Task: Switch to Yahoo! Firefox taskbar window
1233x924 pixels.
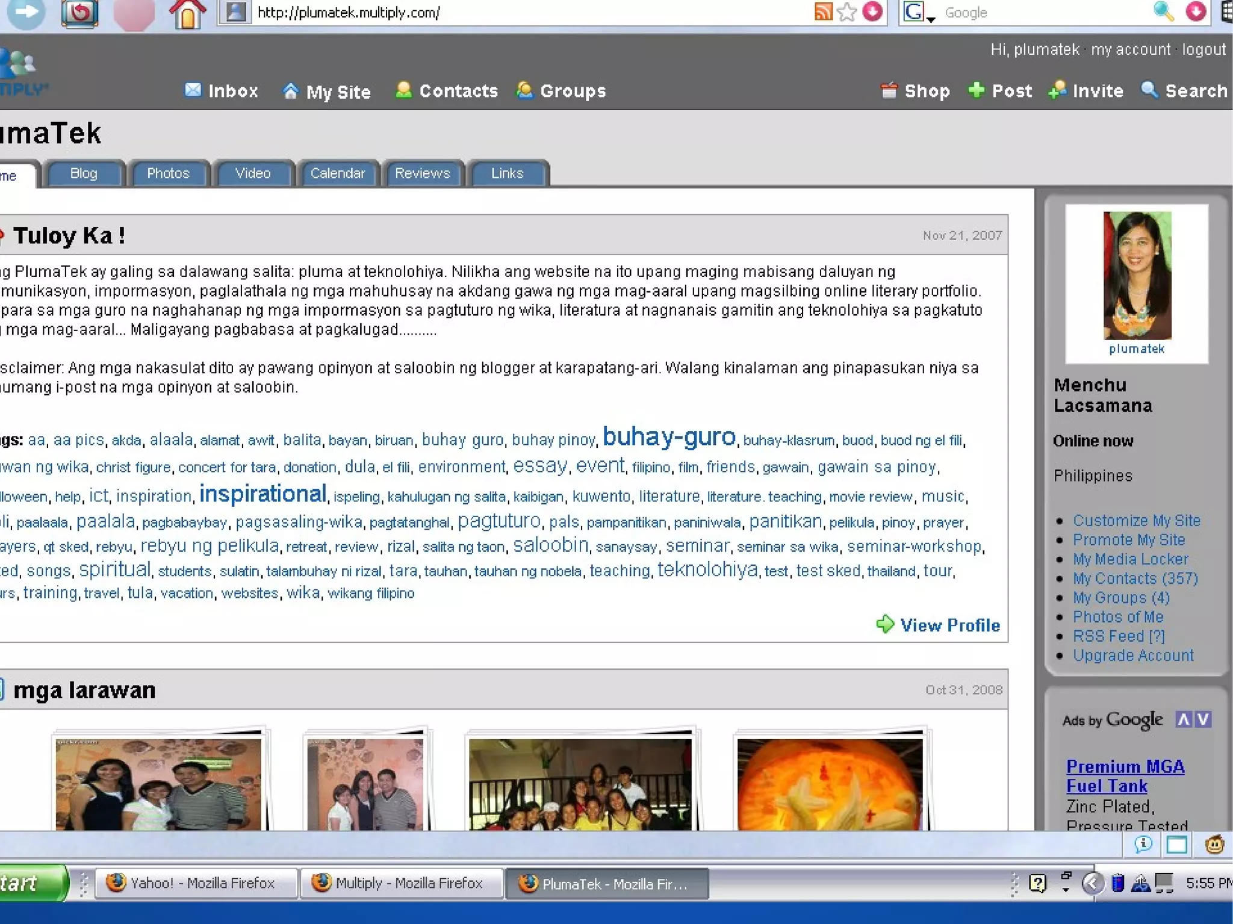Action: pos(196,883)
